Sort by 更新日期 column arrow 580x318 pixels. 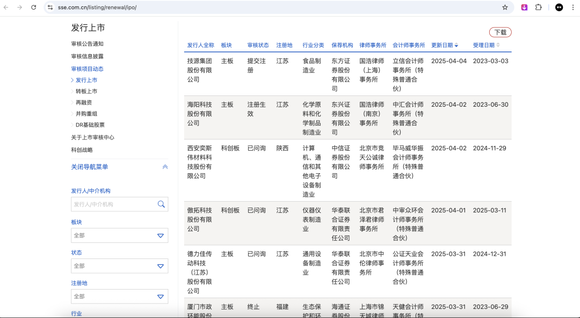tap(456, 46)
